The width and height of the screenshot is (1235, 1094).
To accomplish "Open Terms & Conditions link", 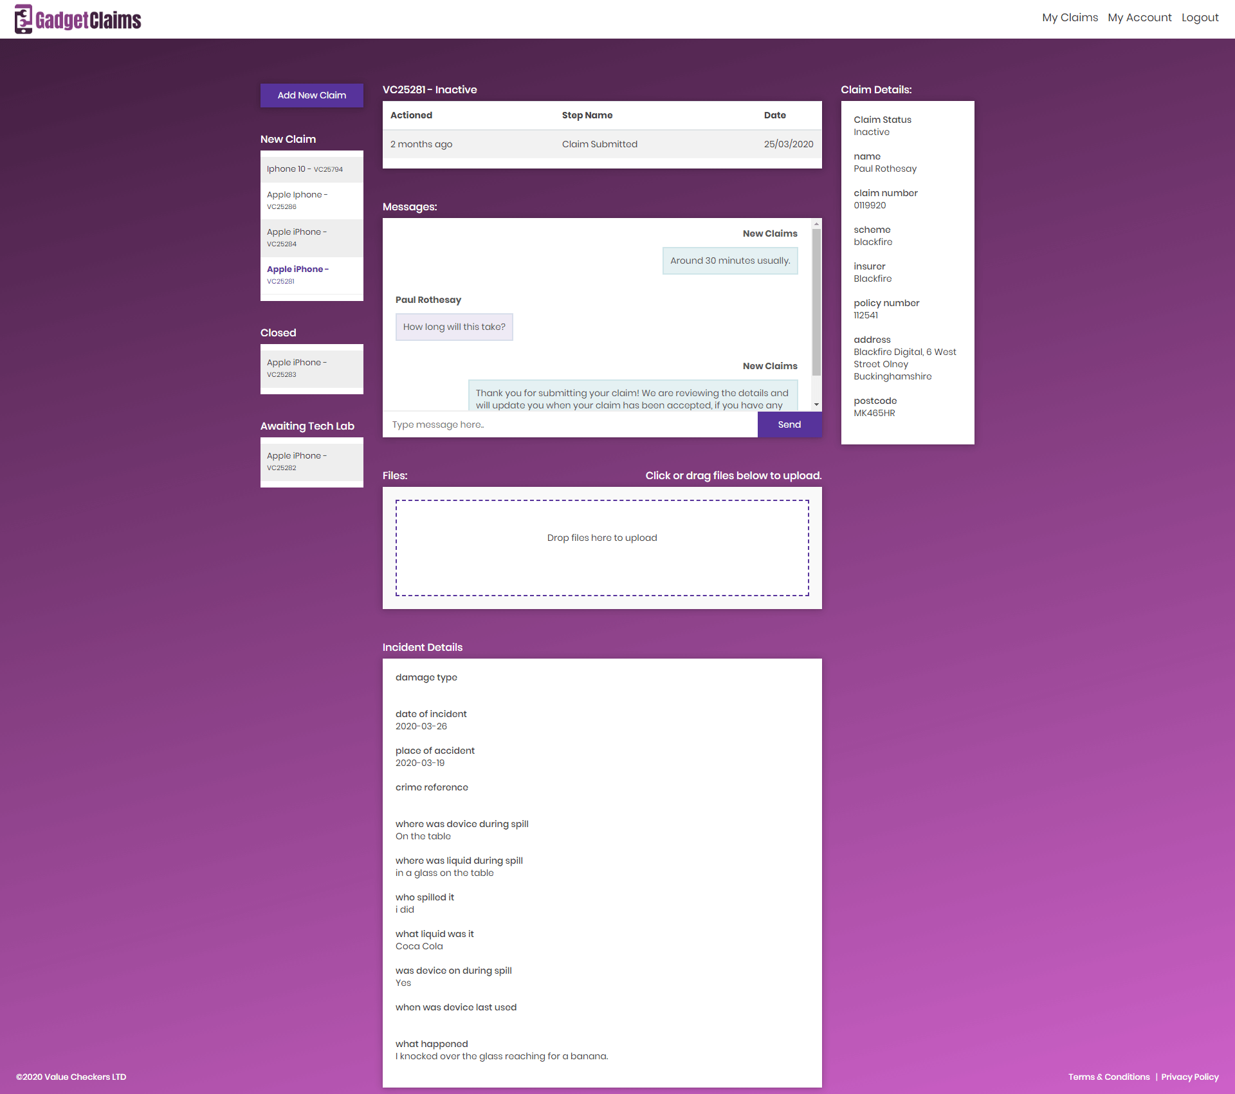I will point(1109,1077).
